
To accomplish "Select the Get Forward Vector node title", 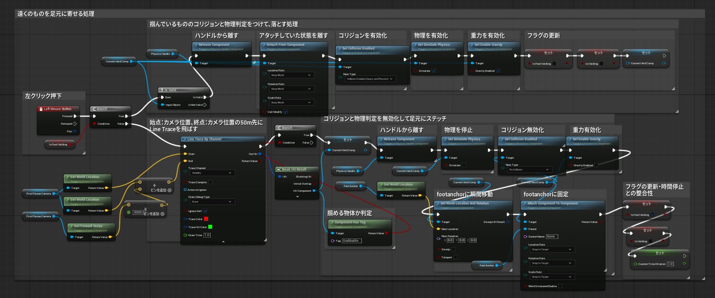I will (x=88, y=226).
